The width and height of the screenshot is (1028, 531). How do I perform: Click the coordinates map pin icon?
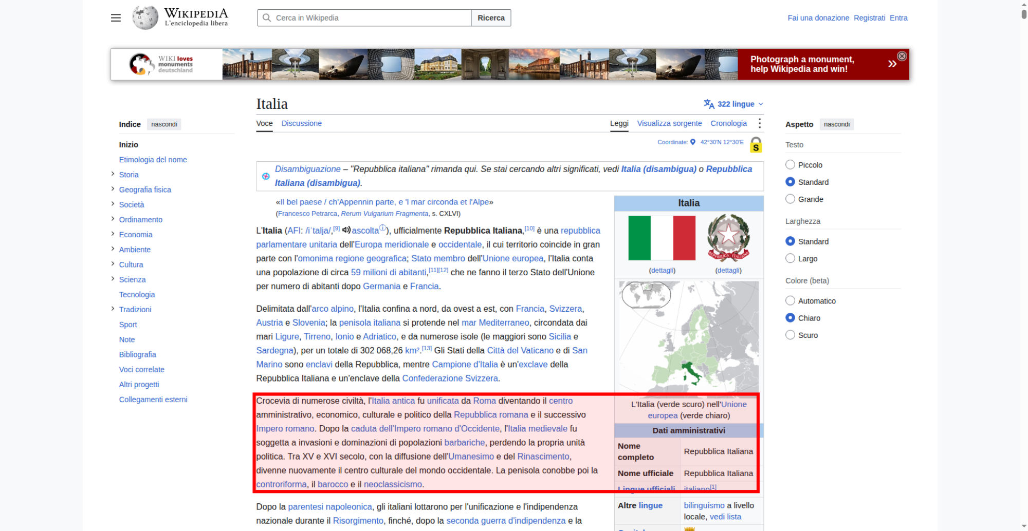point(692,142)
